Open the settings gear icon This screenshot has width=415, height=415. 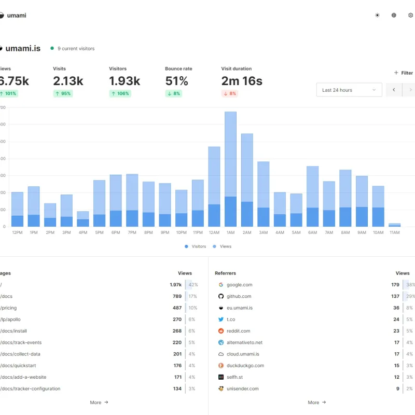[x=410, y=16]
